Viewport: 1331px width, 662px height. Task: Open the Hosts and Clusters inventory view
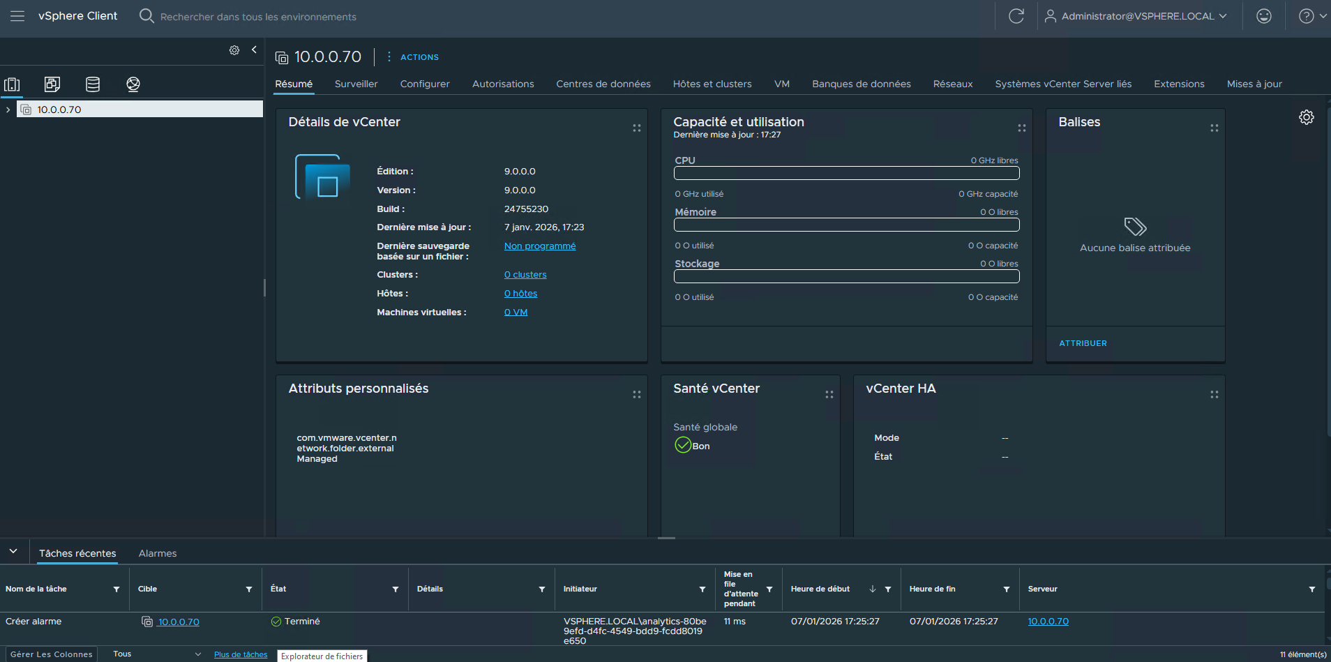click(12, 84)
